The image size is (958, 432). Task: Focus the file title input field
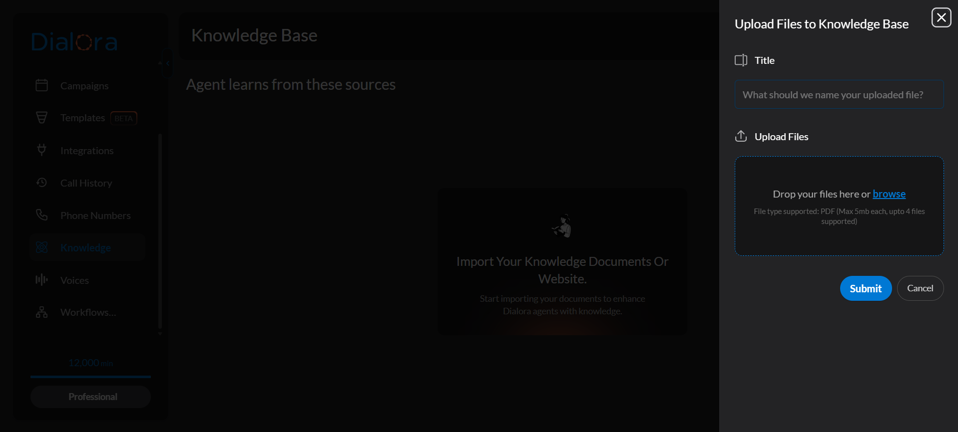pos(839,95)
